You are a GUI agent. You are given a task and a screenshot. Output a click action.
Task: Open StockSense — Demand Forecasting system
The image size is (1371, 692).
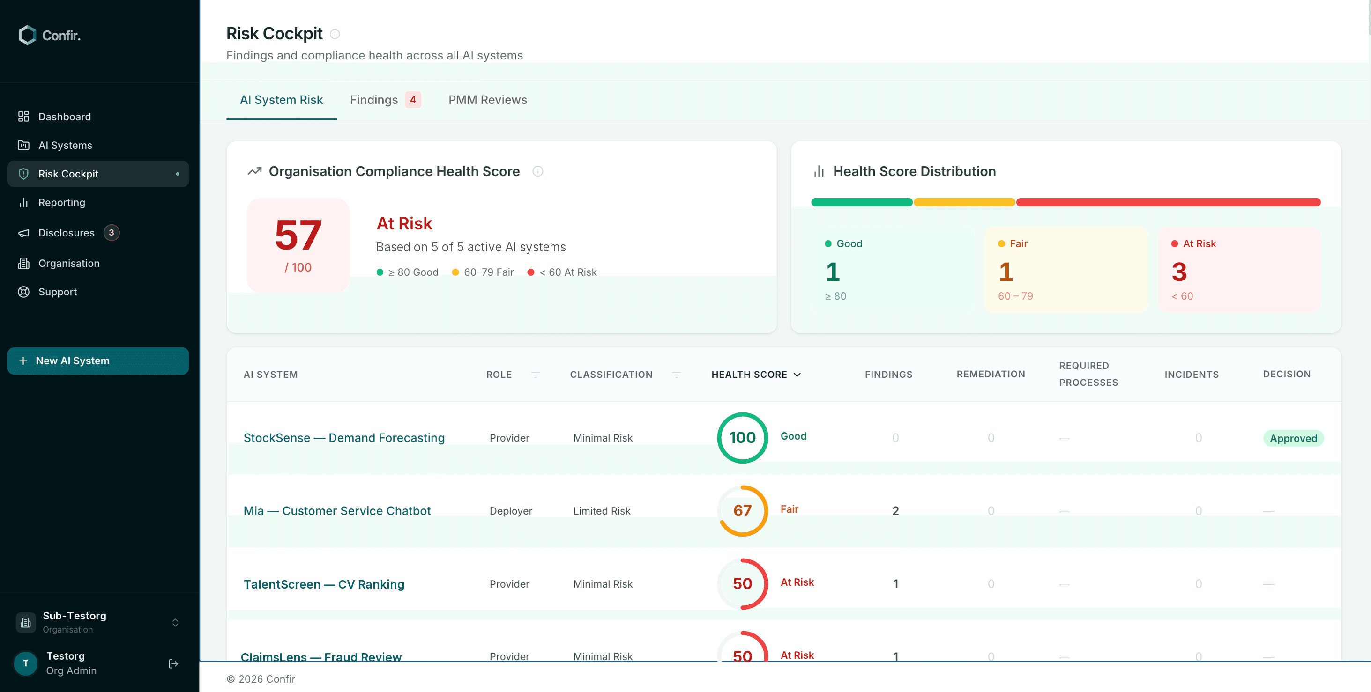pyautogui.click(x=344, y=438)
